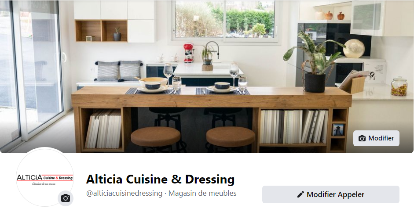Click the striped cushions on the bench
This screenshot has width=414, height=212.
pos(118,71)
